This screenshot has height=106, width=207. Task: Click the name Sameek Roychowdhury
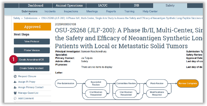click(94, 52)
